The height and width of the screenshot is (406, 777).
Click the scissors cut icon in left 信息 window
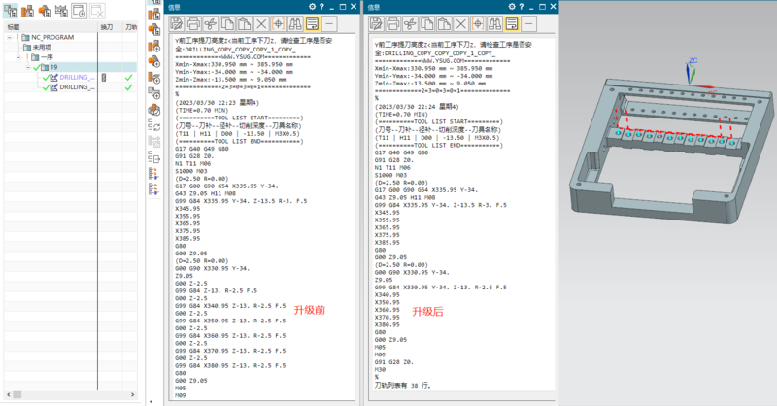210,22
